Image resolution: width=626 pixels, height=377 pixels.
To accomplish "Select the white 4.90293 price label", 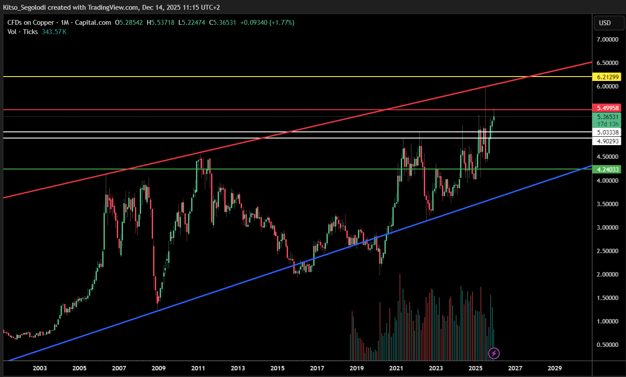I will click(x=608, y=141).
